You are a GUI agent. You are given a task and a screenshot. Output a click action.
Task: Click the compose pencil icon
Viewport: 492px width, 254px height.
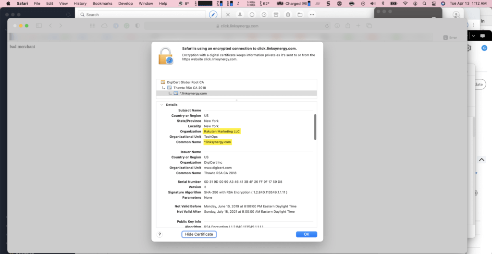213,15
